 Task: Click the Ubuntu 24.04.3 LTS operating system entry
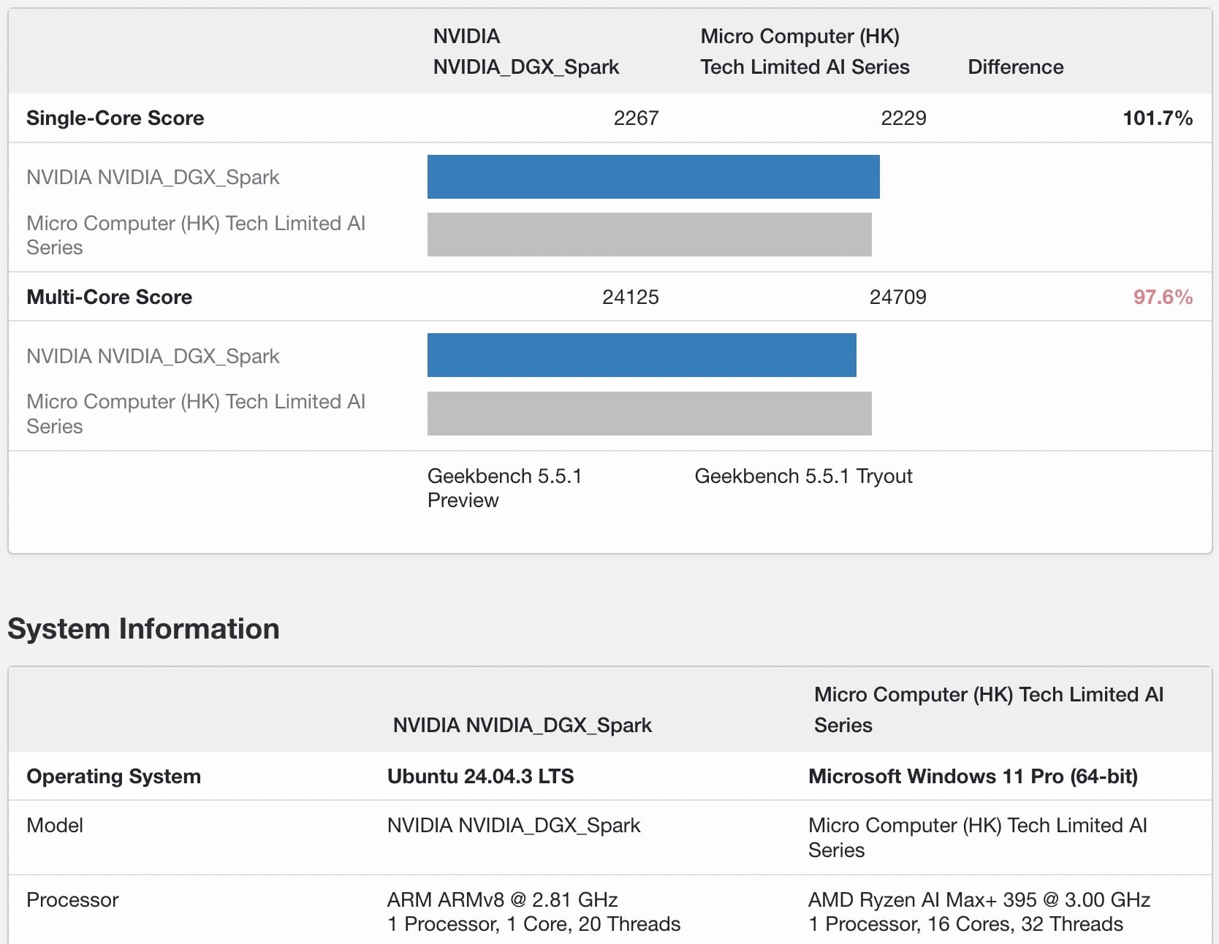point(481,777)
